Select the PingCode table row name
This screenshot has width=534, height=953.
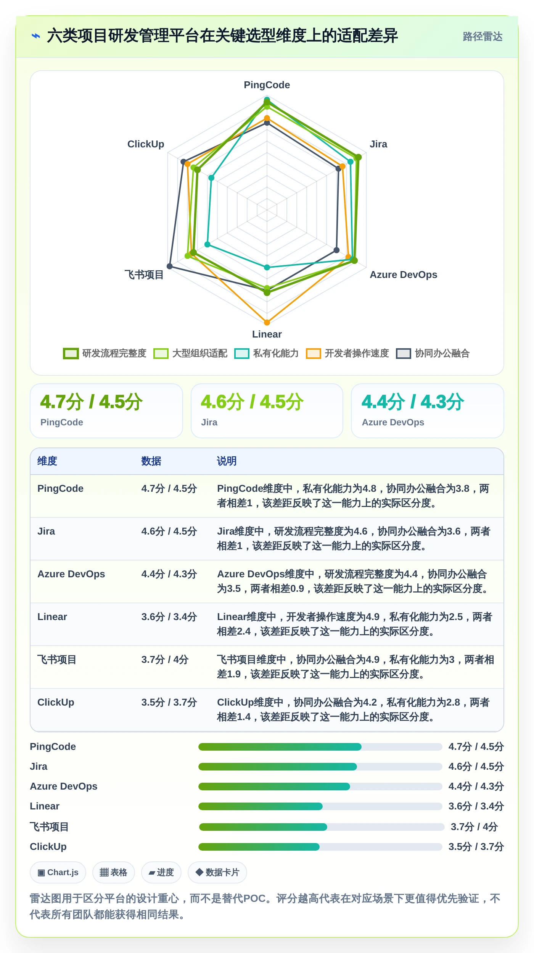[x=60, y=488]
